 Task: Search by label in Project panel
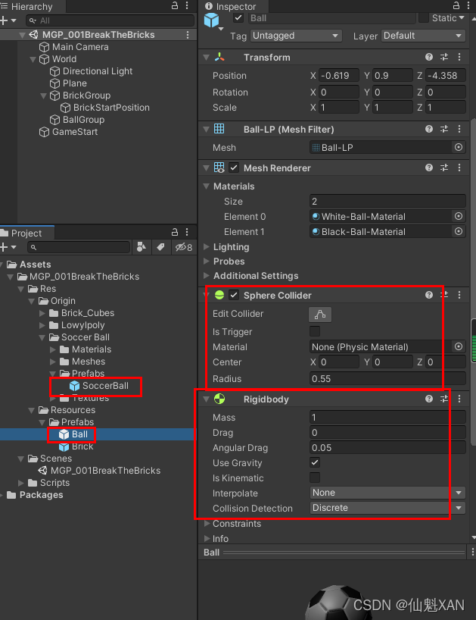pos(160,247)
